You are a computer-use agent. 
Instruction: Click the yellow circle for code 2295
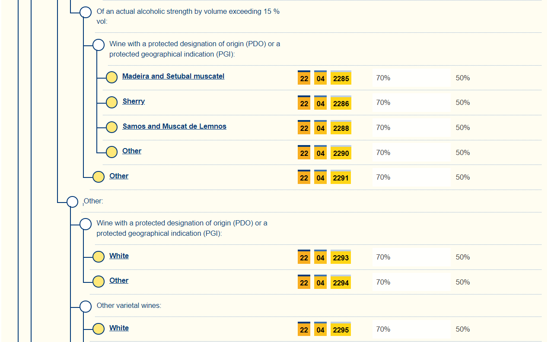99,329
